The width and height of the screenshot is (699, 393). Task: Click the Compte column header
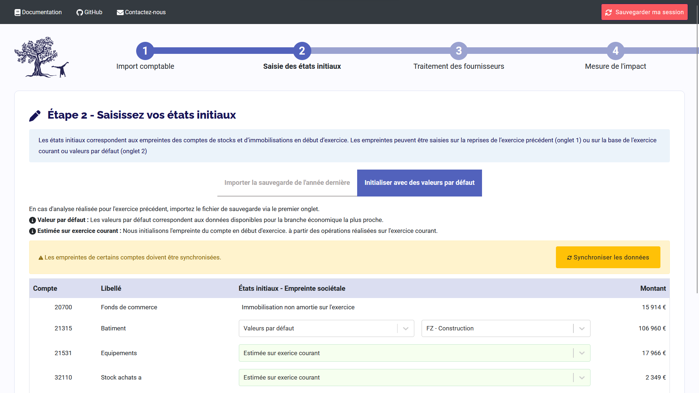point(45,289)
